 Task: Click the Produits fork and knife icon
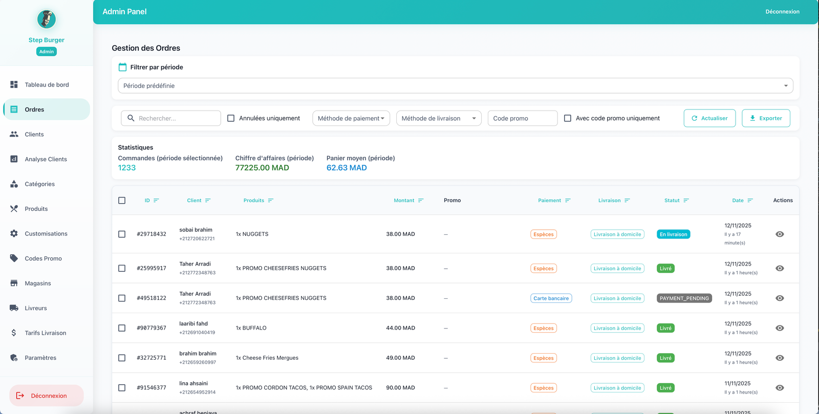click(14, 209)
